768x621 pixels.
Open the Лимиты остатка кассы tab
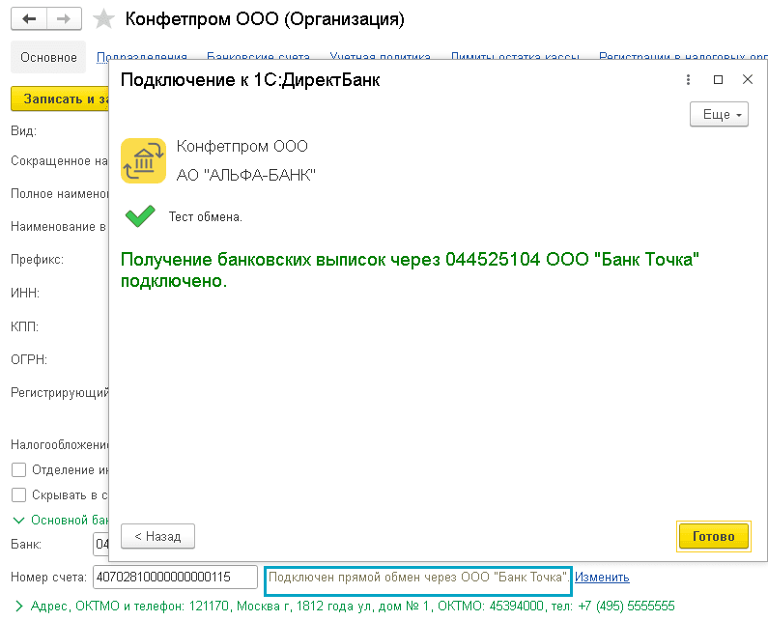click(515, 56)
